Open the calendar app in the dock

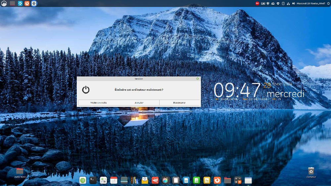pos(114,180)
